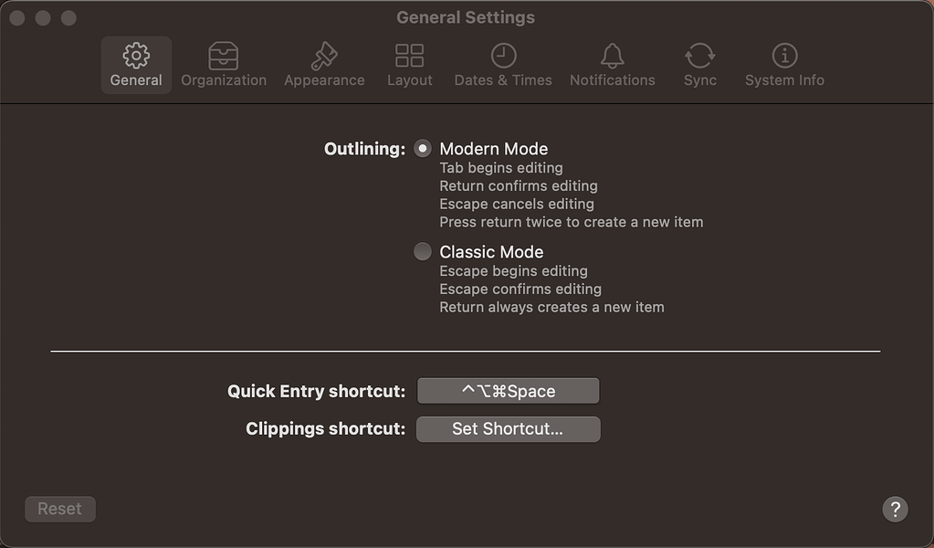This screenshot has width=934, height=548.
Task: Open Dates & Times clock icon
Action: click(x=503, y=57)
